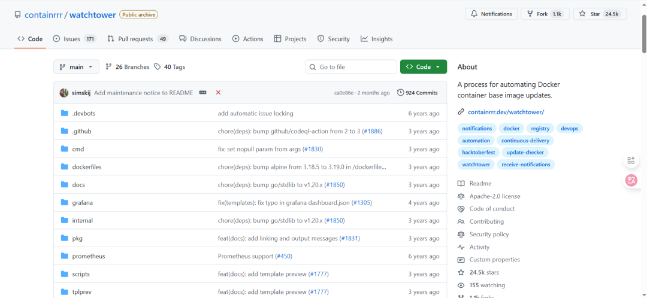Viewport: 647px width, 298px height.
Task: Open the Actions tab
Action: (247, 39)
